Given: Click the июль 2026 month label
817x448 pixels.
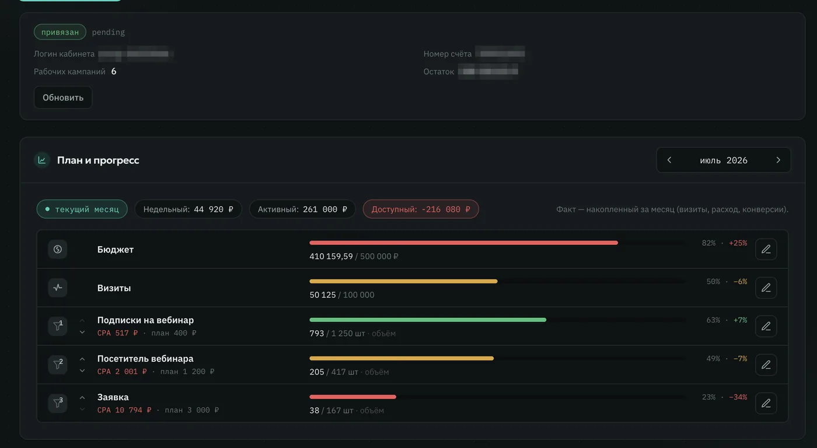Looking at the screenshot, I should (724, 160).
